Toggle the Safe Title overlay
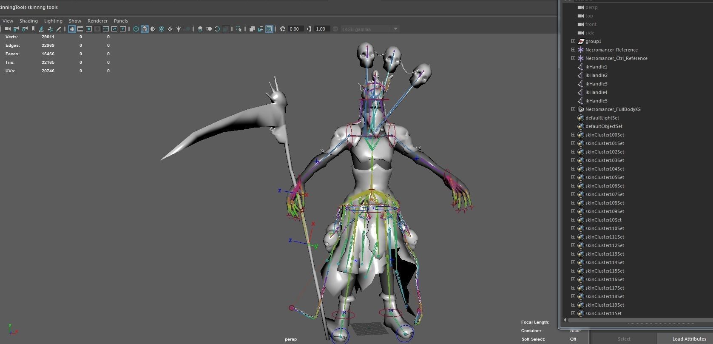The width and height of the screenshot is (713, 344). [123, 29]
